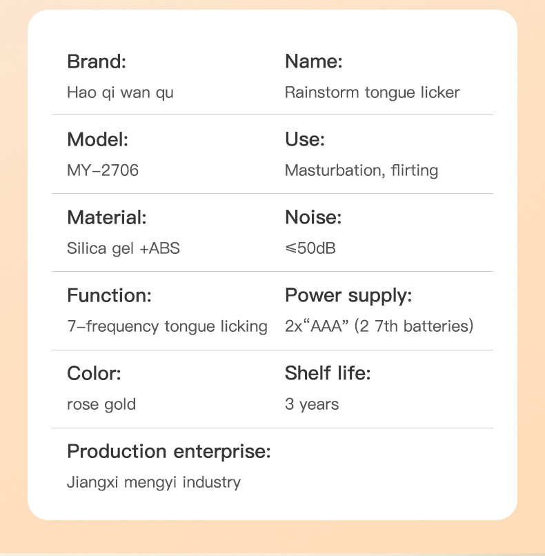Select the model number MY-2706

point(103,170)
